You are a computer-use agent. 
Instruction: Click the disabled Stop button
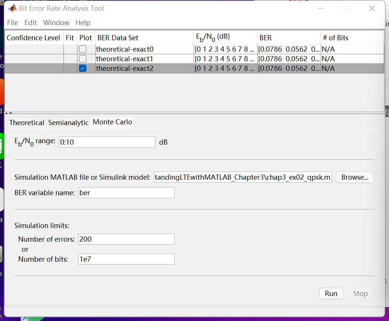point(361,293)
